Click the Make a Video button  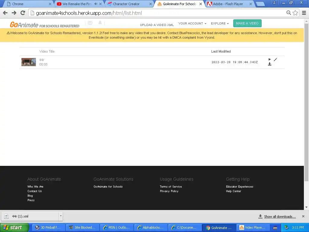click(x=247, y=23)
